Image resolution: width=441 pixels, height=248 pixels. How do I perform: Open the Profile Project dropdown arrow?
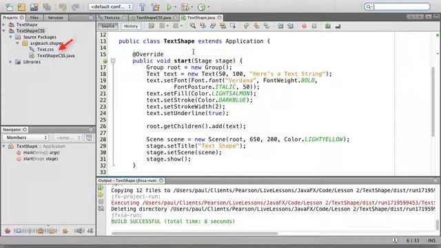(x=208, y=7)
